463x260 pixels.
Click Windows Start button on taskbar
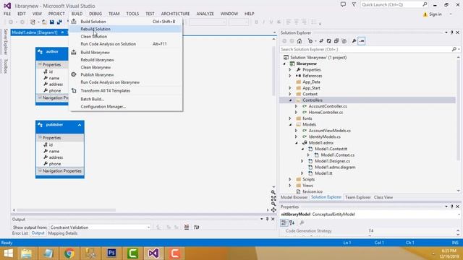(x=8, y=253)
